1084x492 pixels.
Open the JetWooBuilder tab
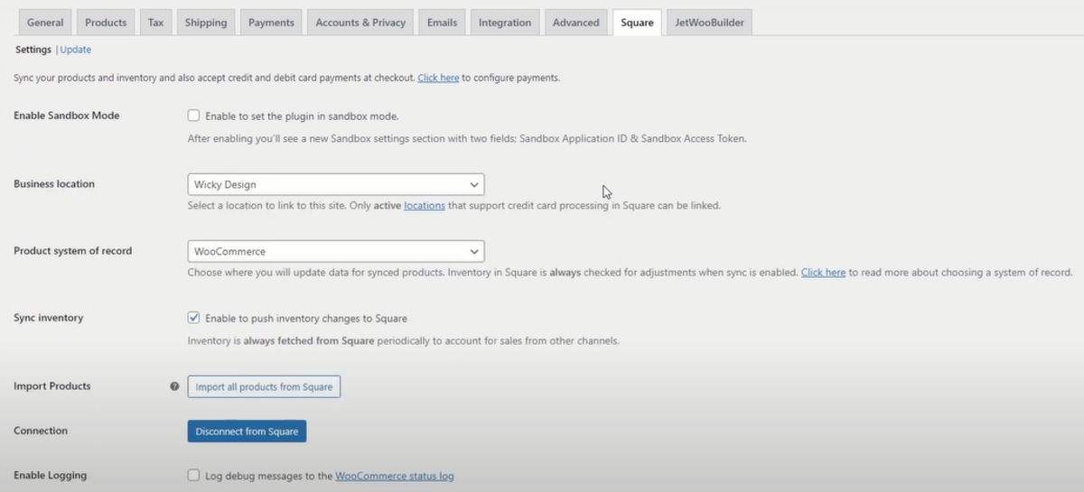click(709, 23)
